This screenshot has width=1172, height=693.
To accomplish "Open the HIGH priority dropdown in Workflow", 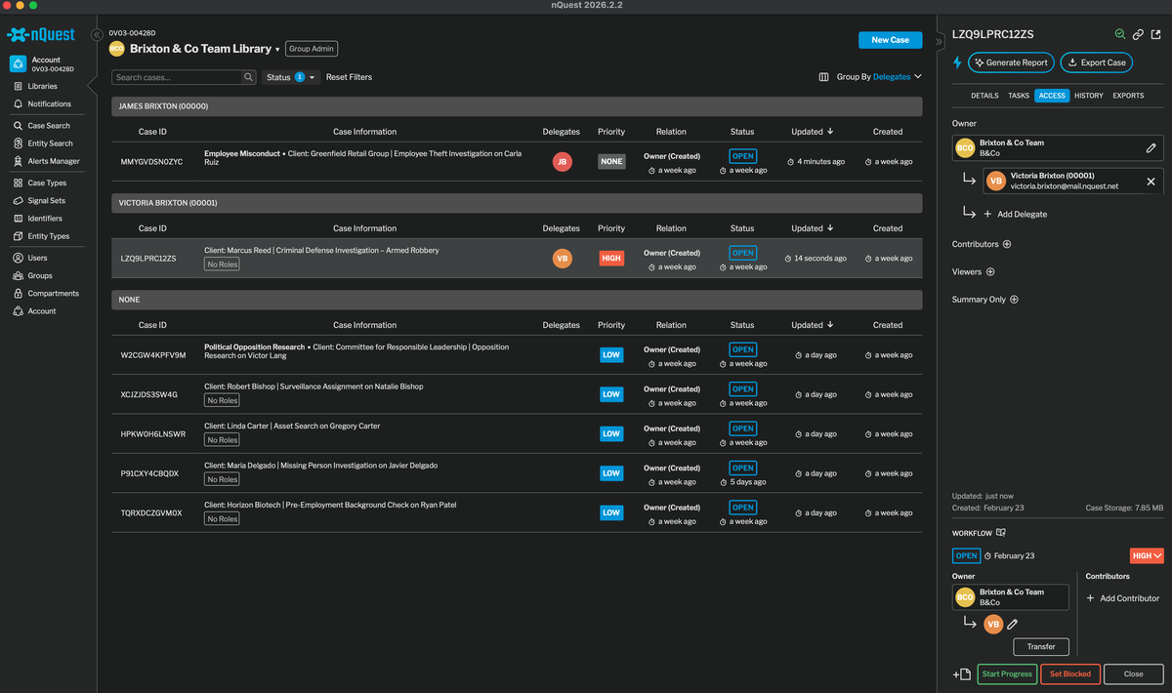I will (1145, 555).
